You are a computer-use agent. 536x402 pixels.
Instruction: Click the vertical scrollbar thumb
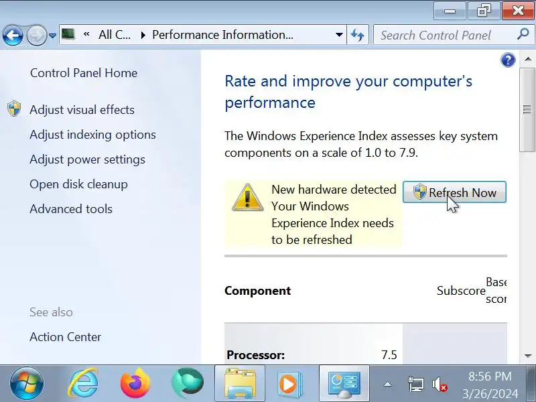(x=527, y=109)
